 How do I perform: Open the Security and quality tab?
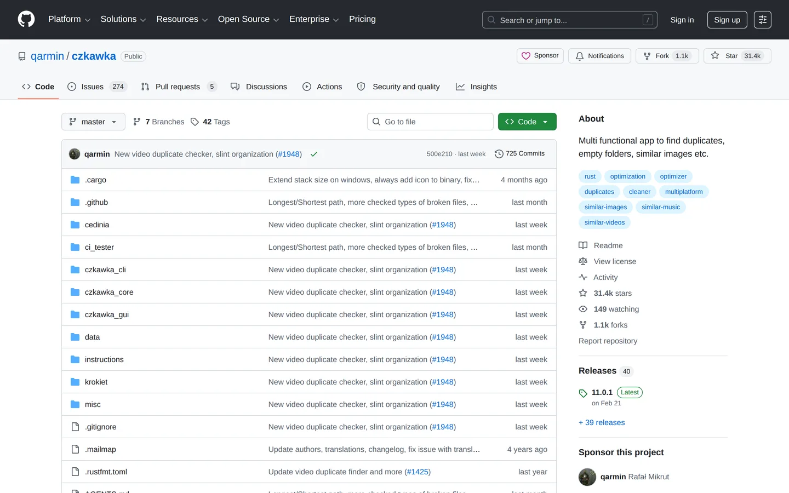398,87
